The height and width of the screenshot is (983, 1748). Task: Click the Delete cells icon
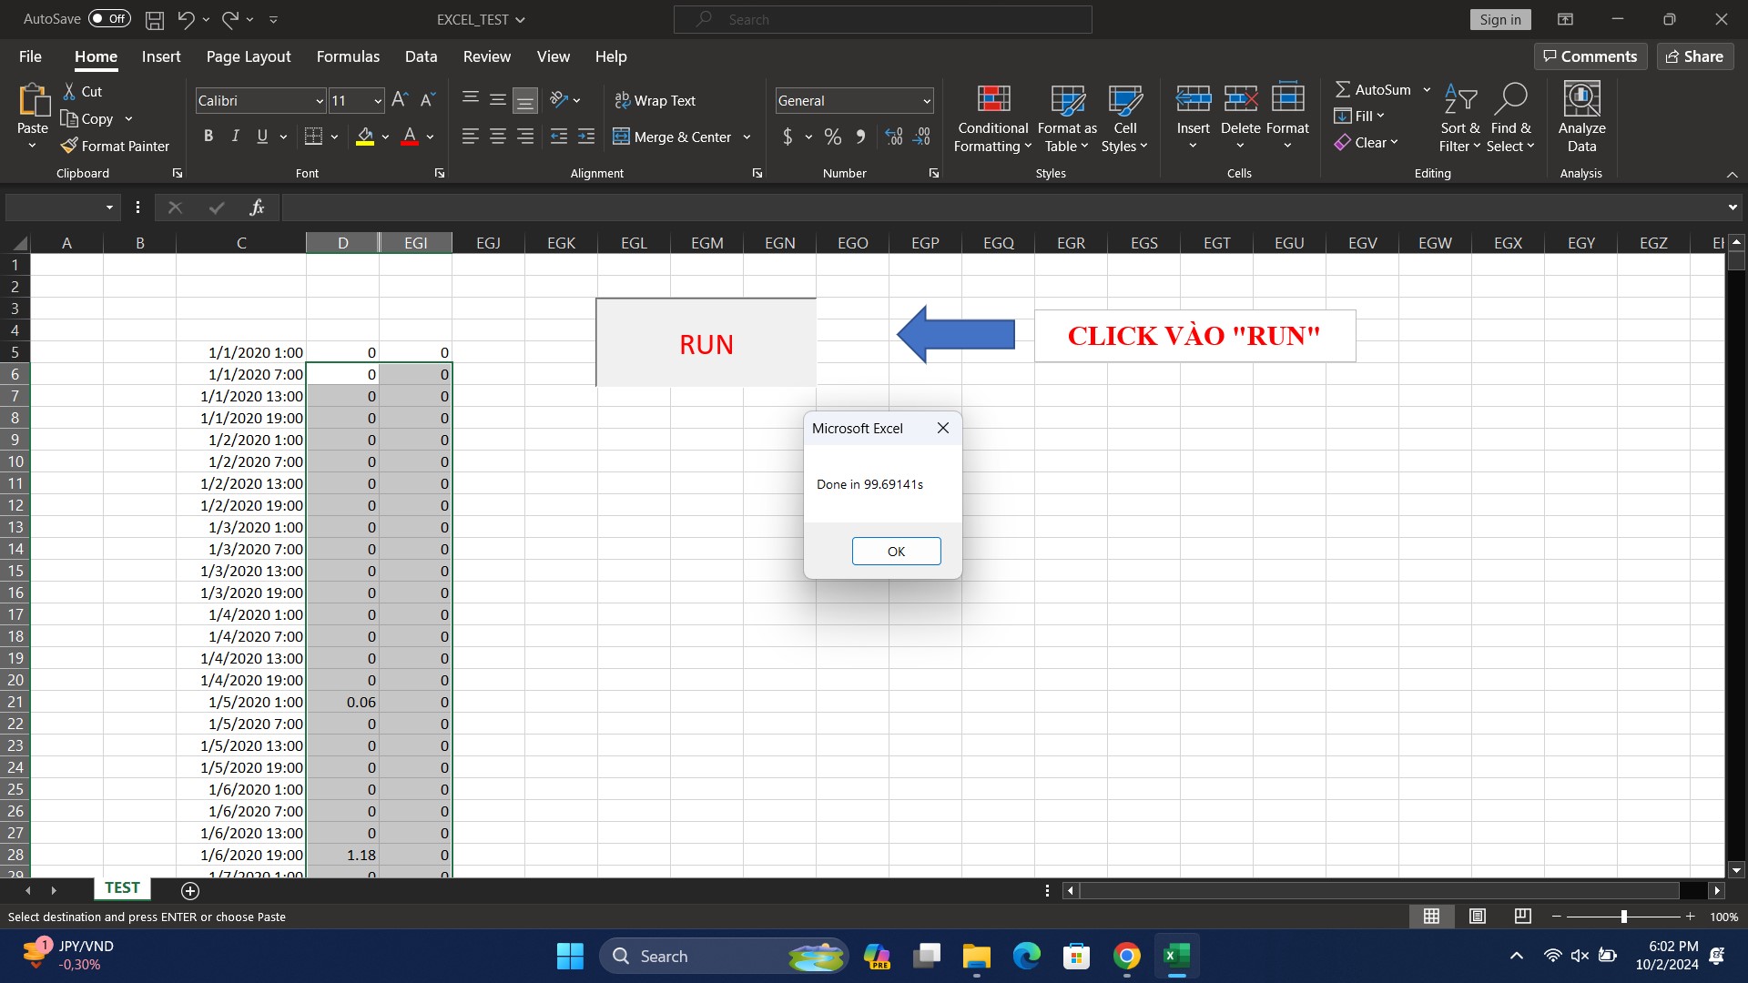pyautogui.click(x=1240, y=97)
